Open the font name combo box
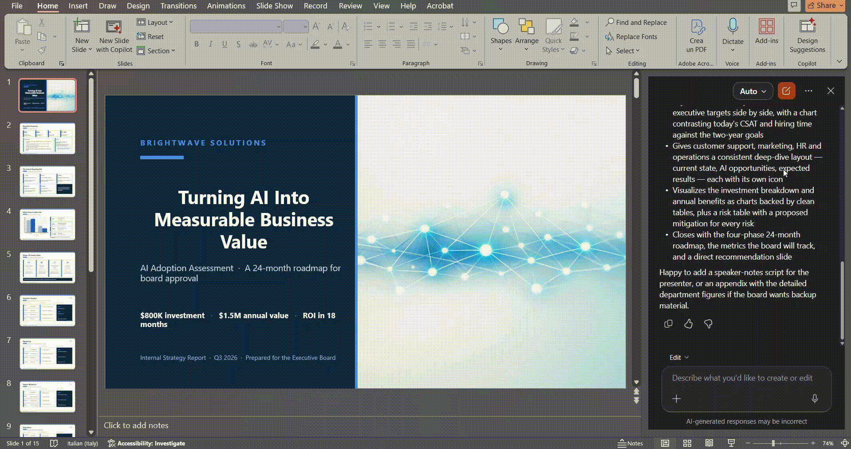 (236, 27)
